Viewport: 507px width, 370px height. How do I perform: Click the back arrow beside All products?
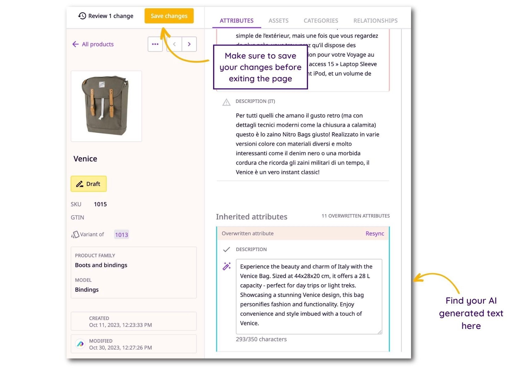pos(75,44)
